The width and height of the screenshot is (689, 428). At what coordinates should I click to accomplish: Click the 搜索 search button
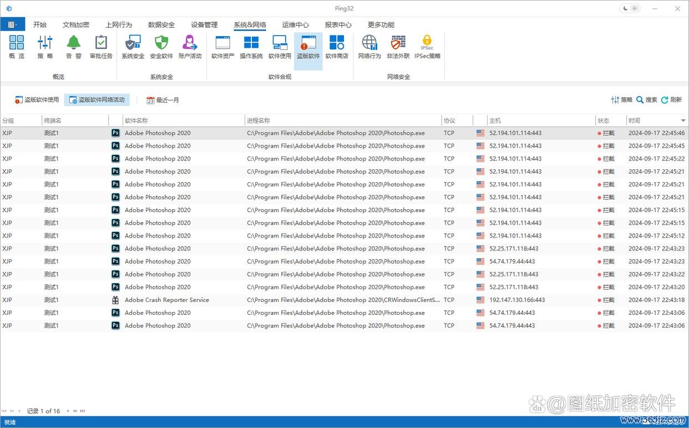pos(647,100)
